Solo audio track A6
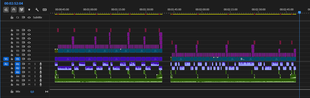Screen dimensions: 310x98 click(x=35, y=85)
